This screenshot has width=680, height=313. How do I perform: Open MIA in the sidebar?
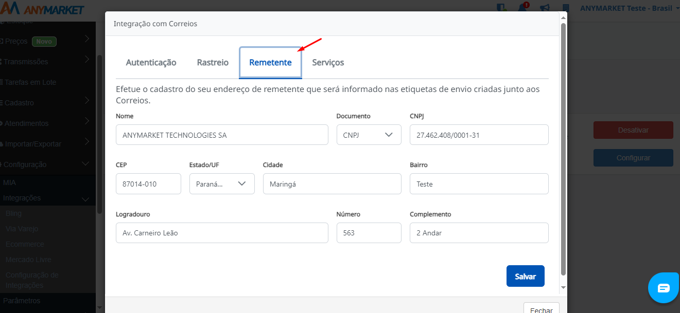pos(9,182)
